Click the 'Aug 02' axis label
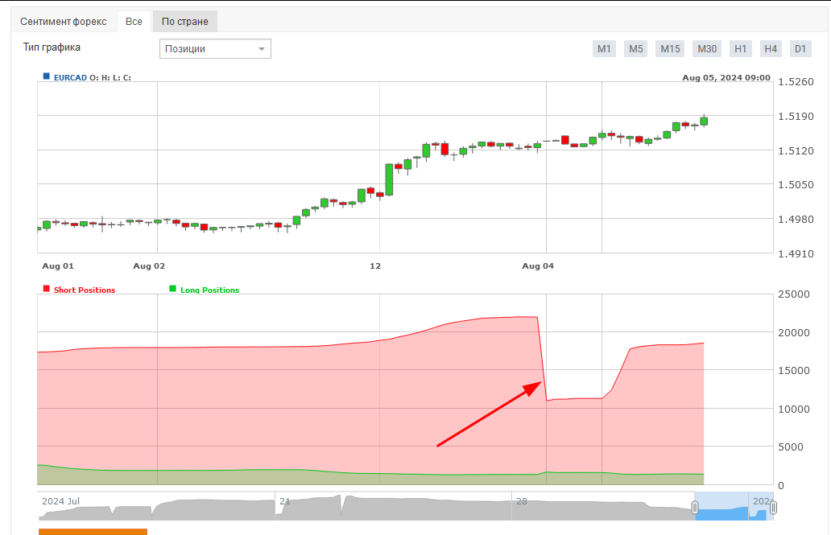The height and width of the screenshot is (535, 831). pos(149,266)
